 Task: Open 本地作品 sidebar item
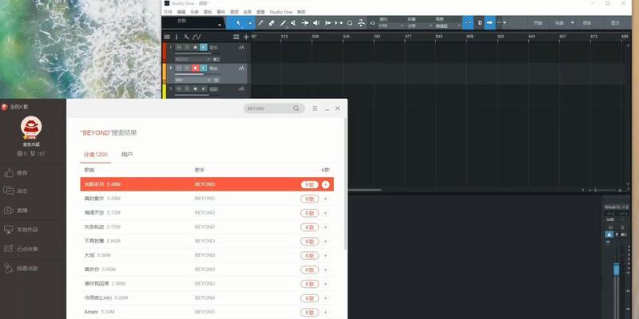[21, 230]
